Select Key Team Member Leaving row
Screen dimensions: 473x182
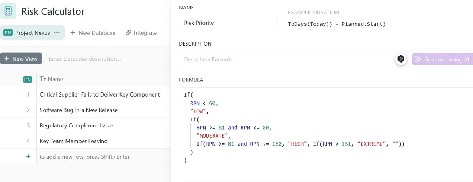point(73,141)
